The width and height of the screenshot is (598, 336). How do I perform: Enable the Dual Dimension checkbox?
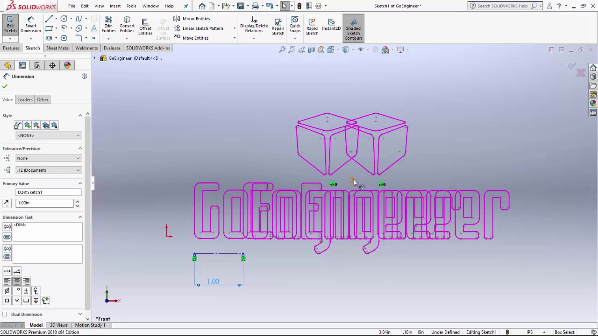click(x=5, y=314)
